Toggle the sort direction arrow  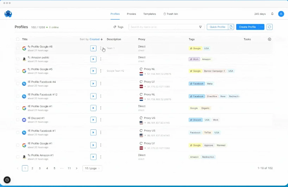(x=101, y=39)
